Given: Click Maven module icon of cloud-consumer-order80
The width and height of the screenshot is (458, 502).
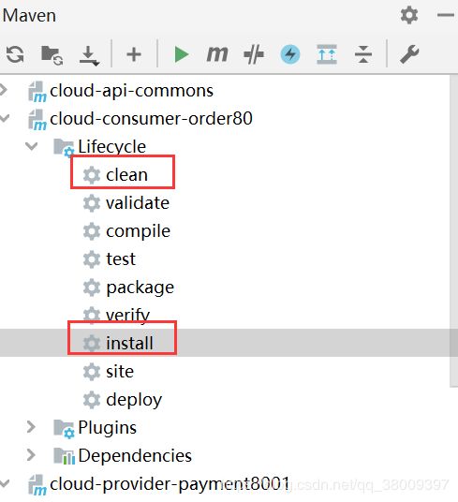Looking at the screenshot, I should pyautogui.click(x=37, y=120).
